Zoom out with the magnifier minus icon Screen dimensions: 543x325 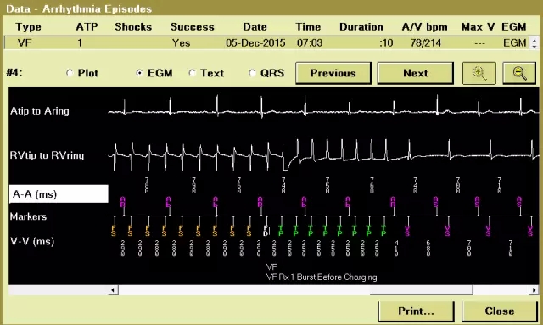518,73
